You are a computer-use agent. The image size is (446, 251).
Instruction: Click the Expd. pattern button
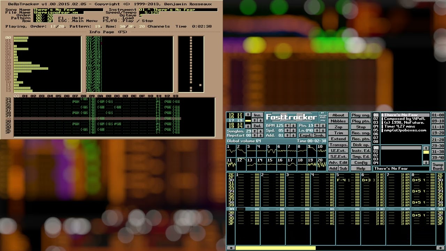(305, 135)
